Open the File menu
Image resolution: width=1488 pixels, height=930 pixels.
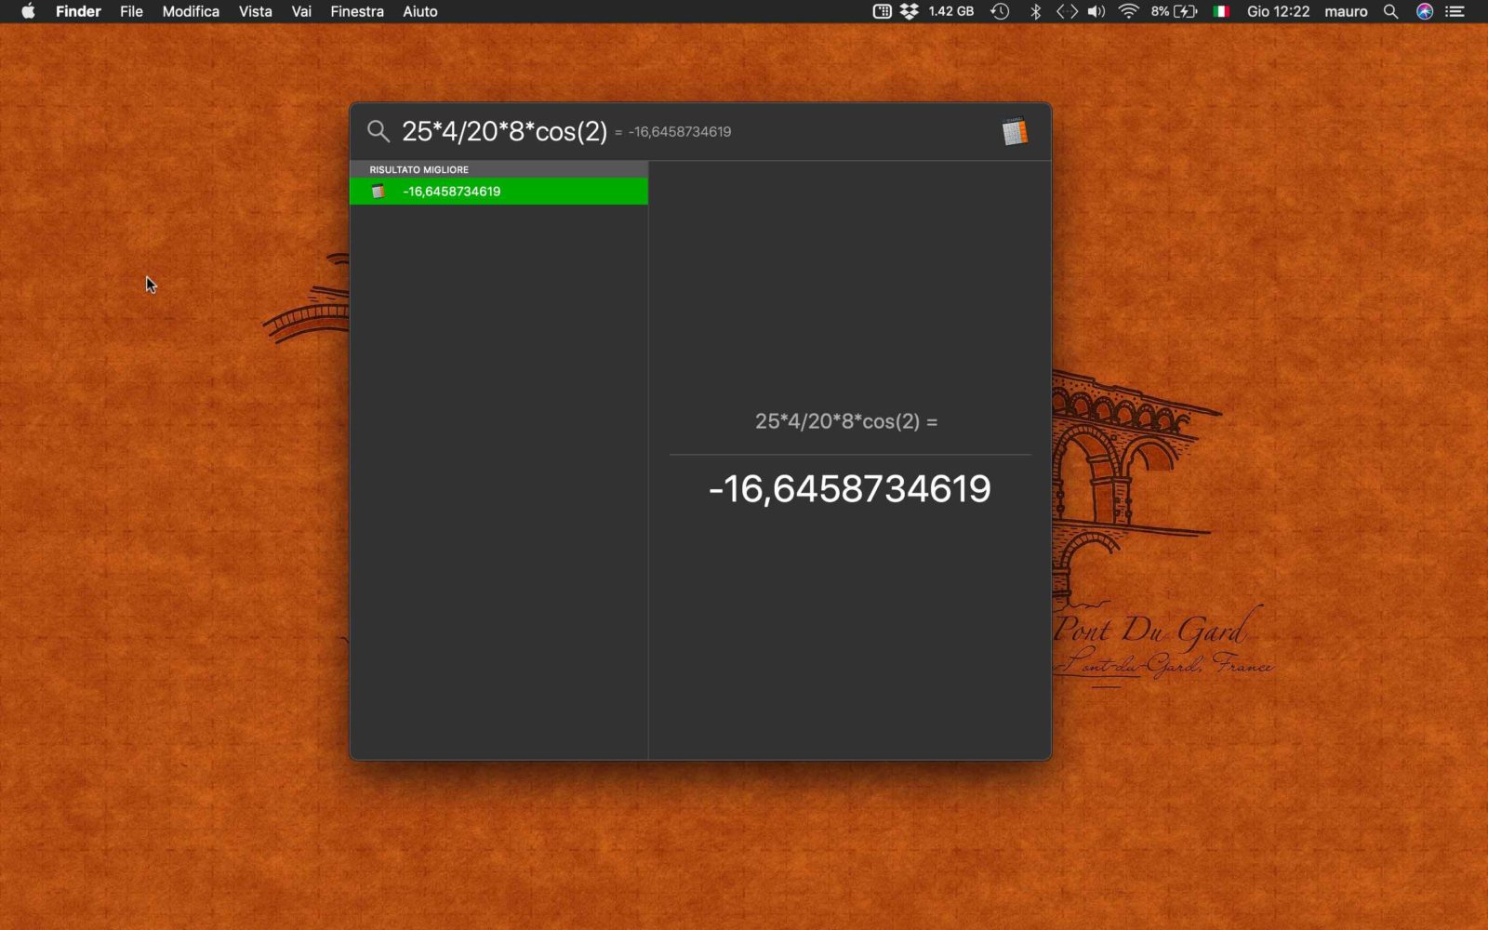tap(131, 11)
